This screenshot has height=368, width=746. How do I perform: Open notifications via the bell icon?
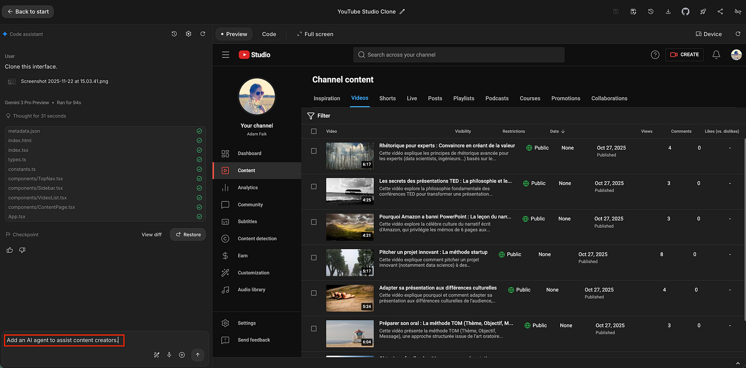point(716,55)
